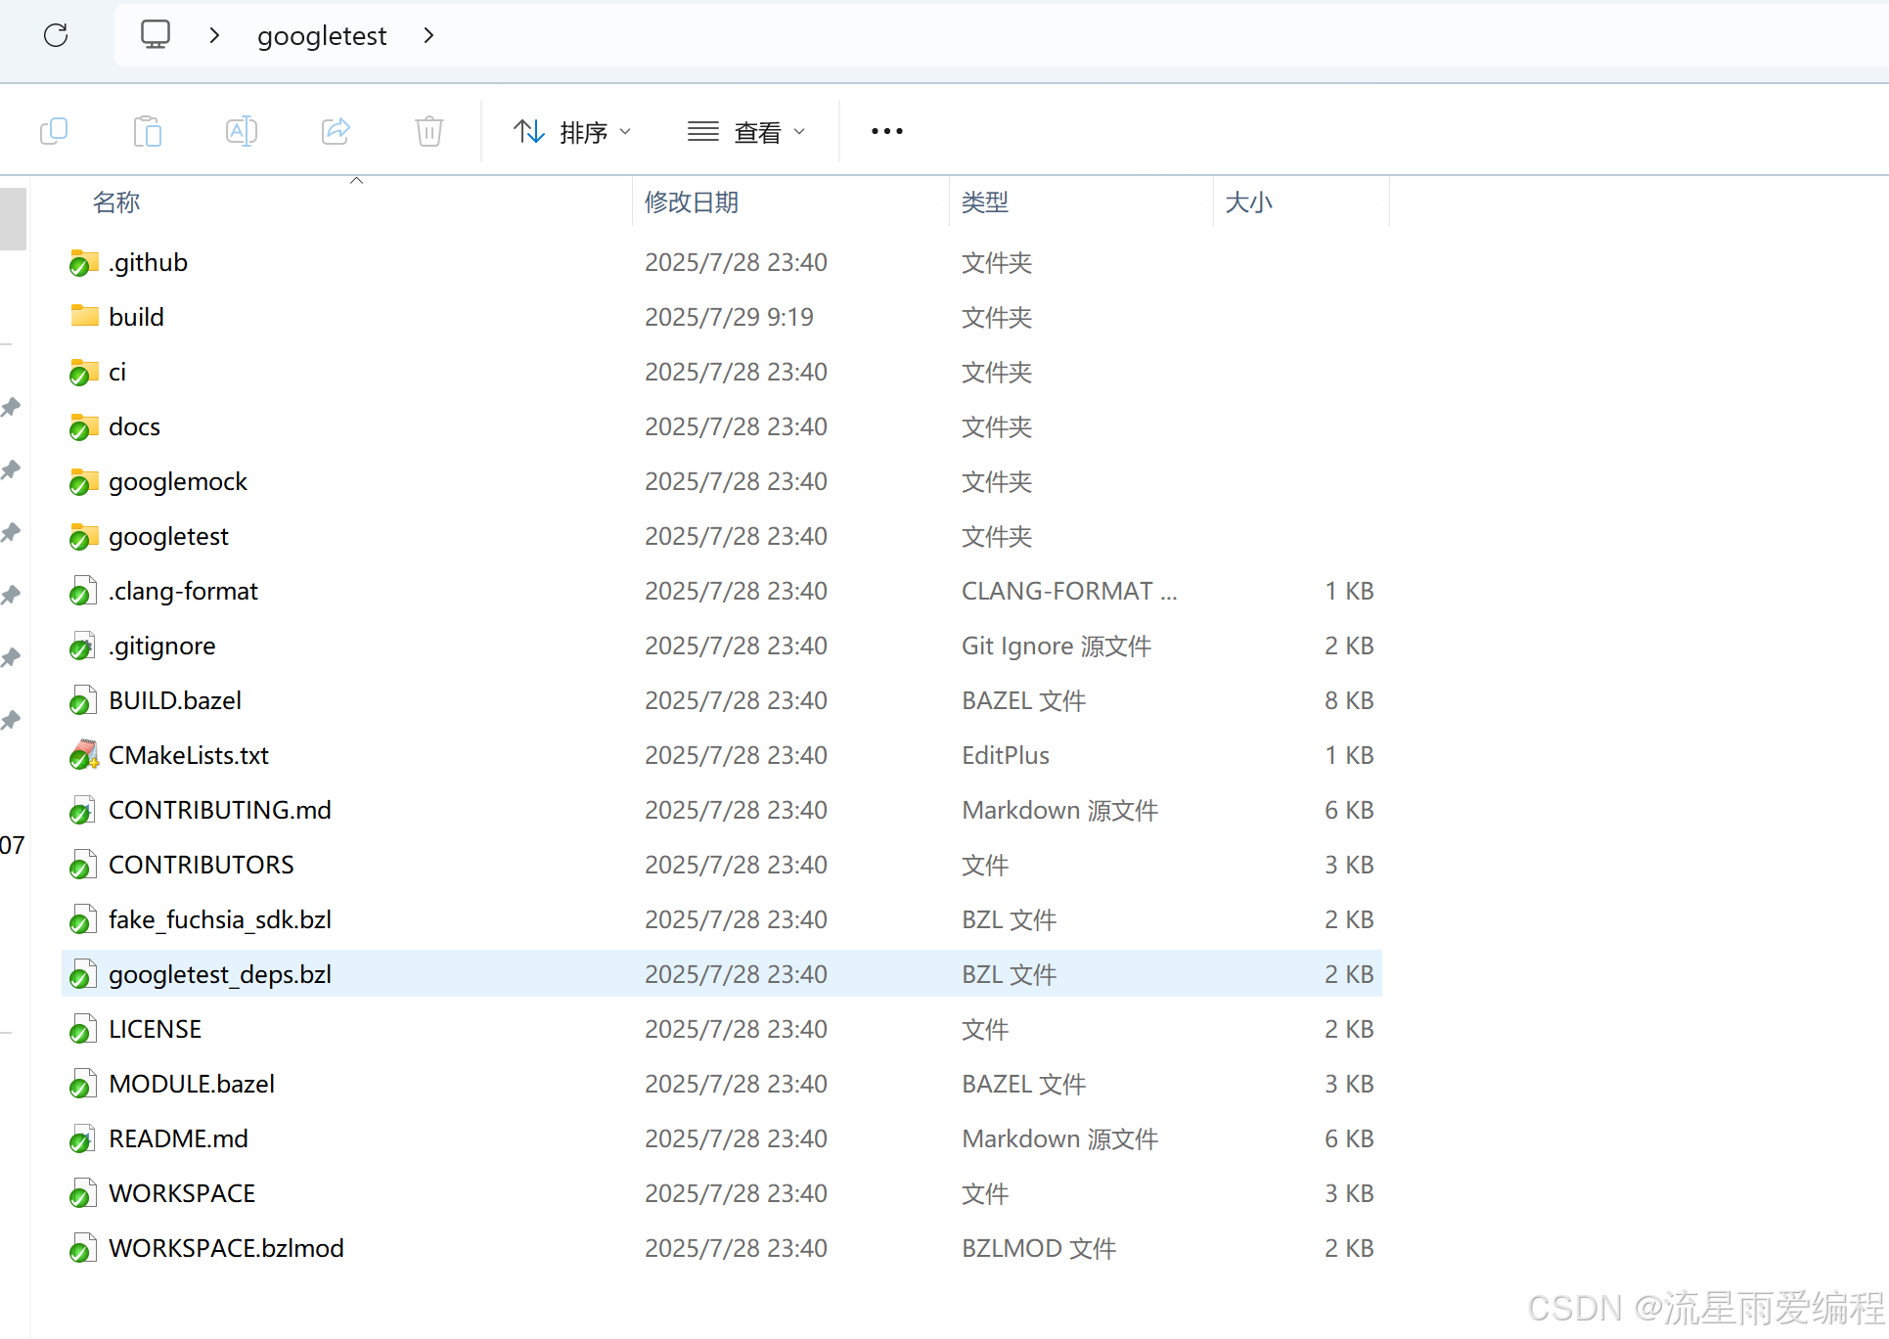The width and height of the screenshot is (1889, 1339).
Task: Select the .gitignore file icon
Action: [84, 646]
